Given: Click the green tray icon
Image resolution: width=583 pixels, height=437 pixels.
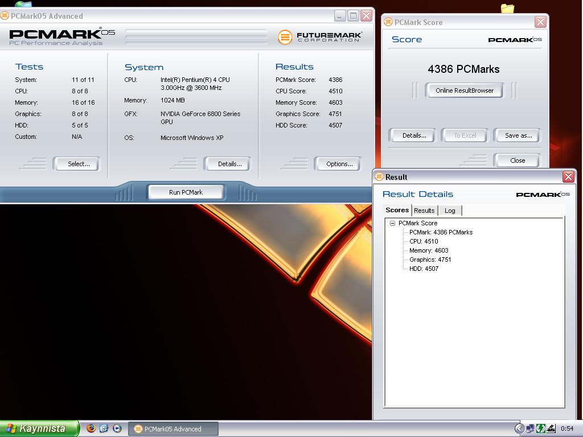Looking at the screenshot, I should tap(540, 428).
